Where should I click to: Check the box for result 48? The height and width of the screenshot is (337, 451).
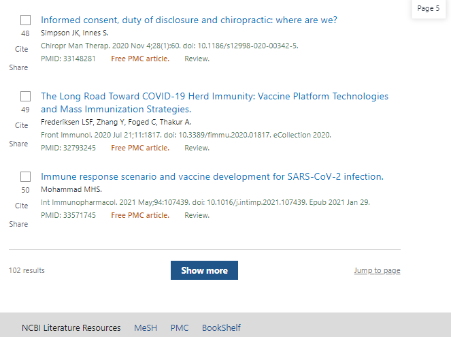coord(25,20)
